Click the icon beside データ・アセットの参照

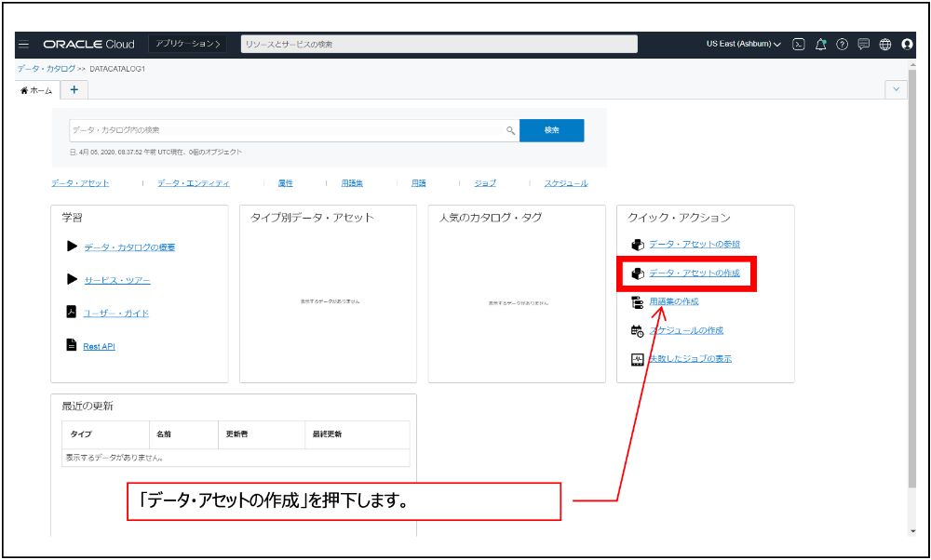coord(638,245)
